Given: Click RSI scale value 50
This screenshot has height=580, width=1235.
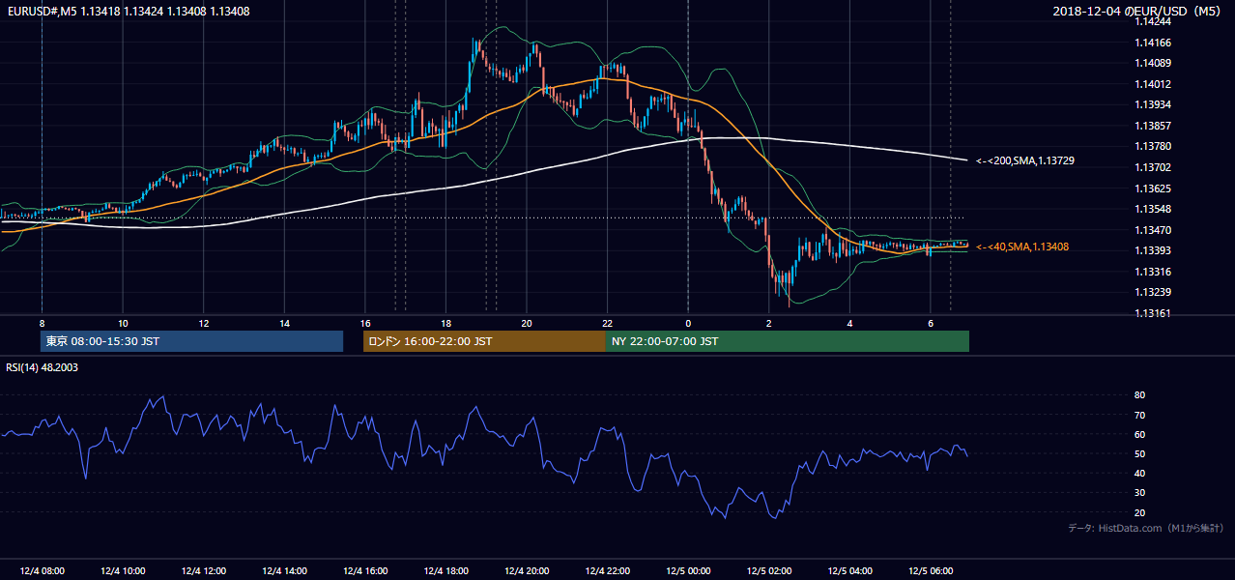Looking at the screenshot, I should click(x=1139, y=453).
